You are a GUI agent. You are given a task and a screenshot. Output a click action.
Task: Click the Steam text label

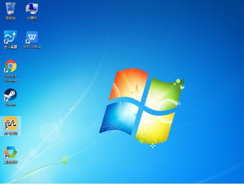click(x=11, y=105)
